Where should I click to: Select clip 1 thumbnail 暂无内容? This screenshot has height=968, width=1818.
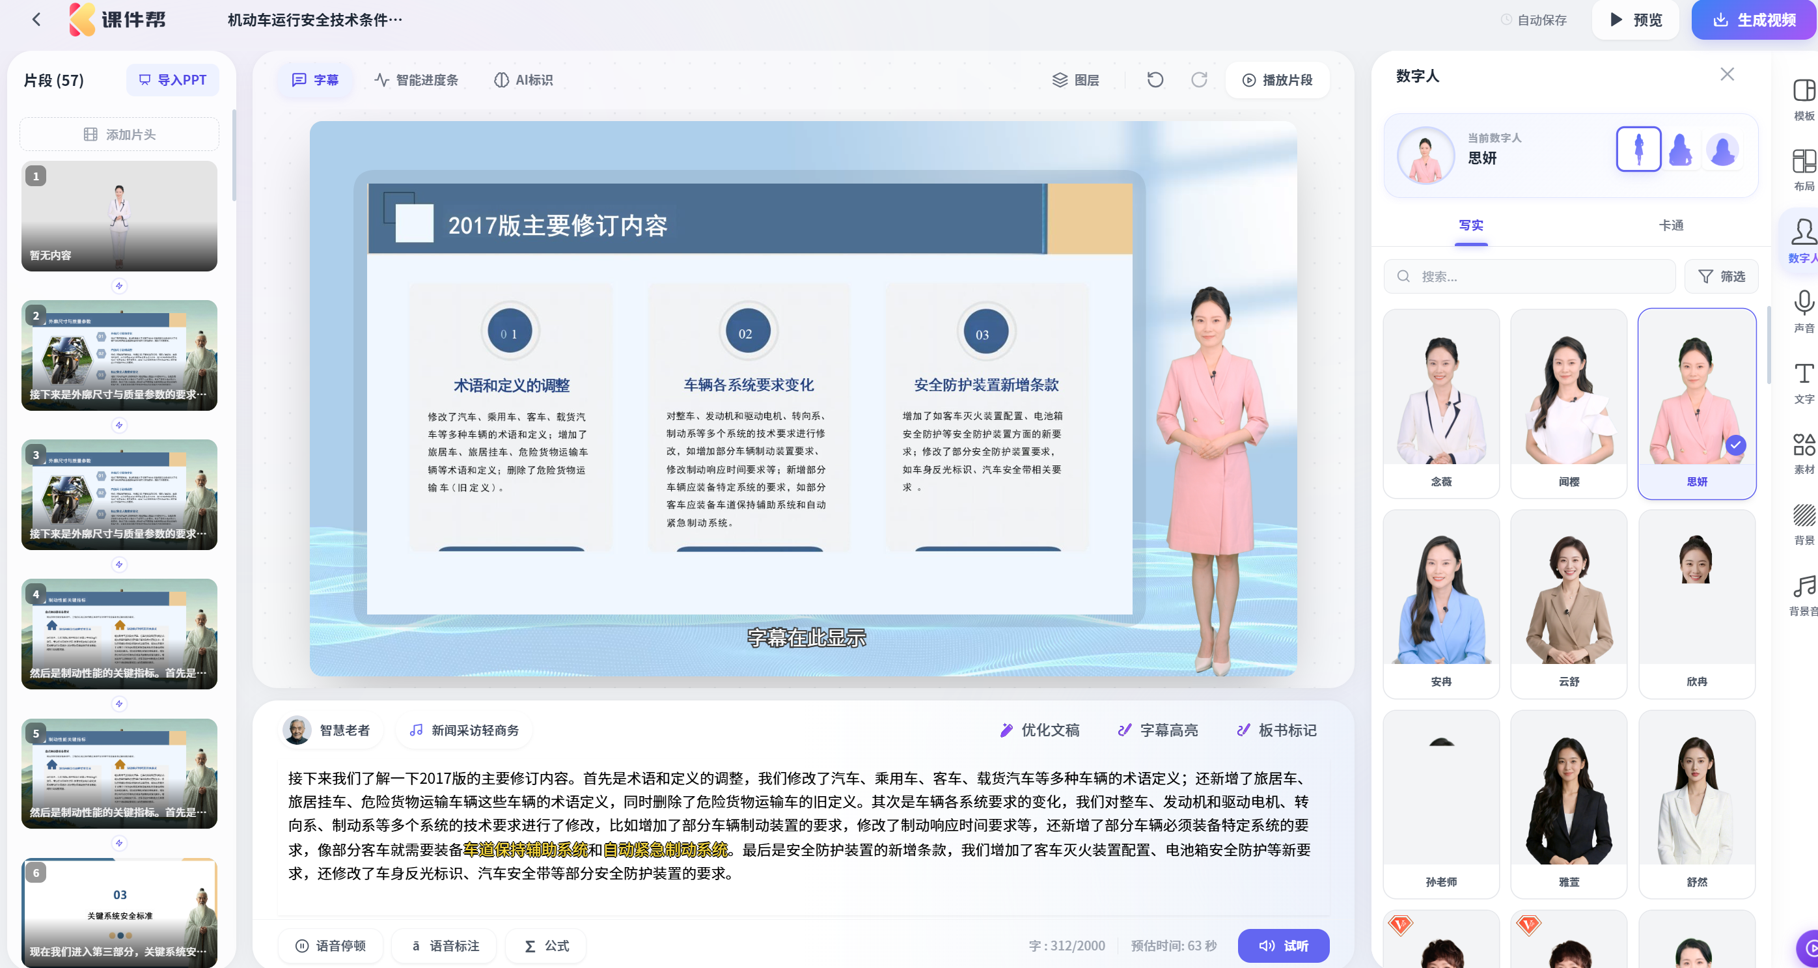(119, 216)
